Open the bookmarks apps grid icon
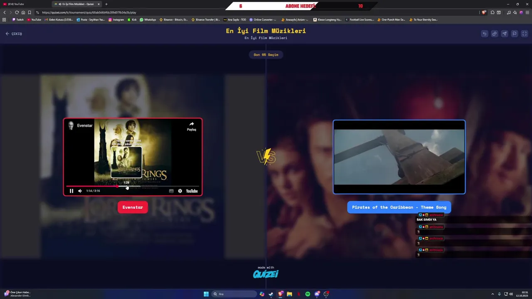This screenshot has height=299, width=532. (x=4, y=20)
